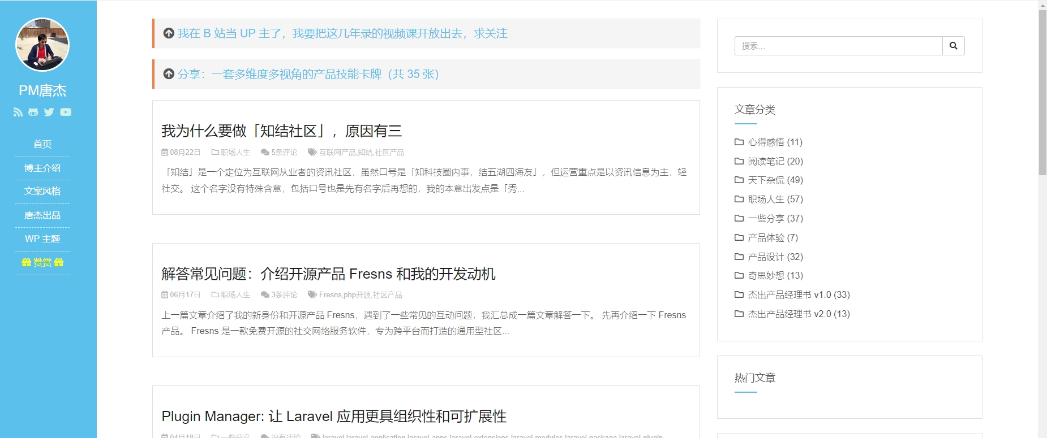1047x438 pixels.
Task: Open the 奇思妙想 (13) category
Action: click(775, 275)
